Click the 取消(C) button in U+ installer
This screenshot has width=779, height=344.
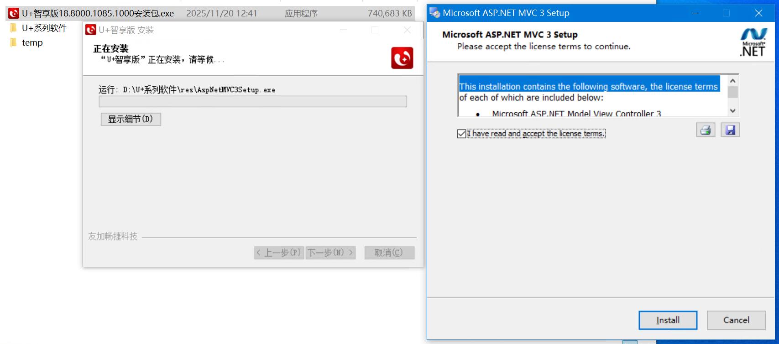(389, 253)
